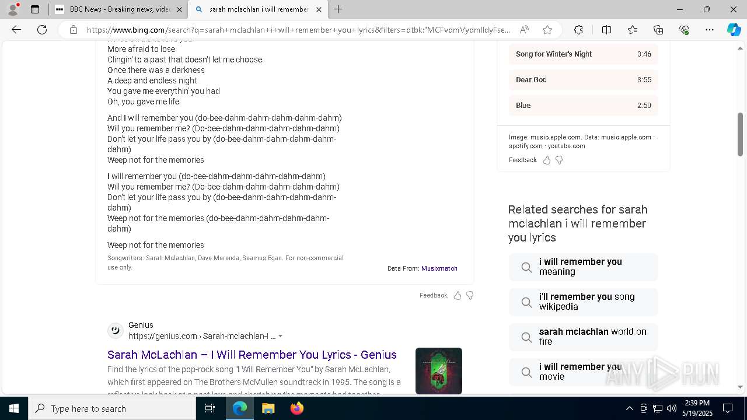Refresh the current page

pos(42,30)
